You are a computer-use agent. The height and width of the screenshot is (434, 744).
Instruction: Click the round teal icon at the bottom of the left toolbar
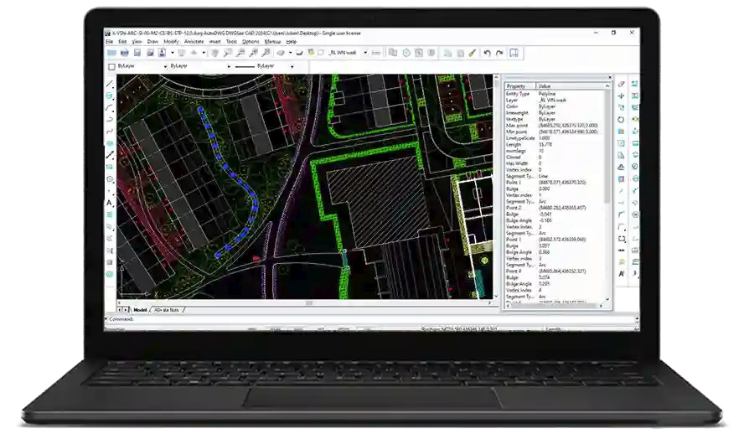[110, 274]
